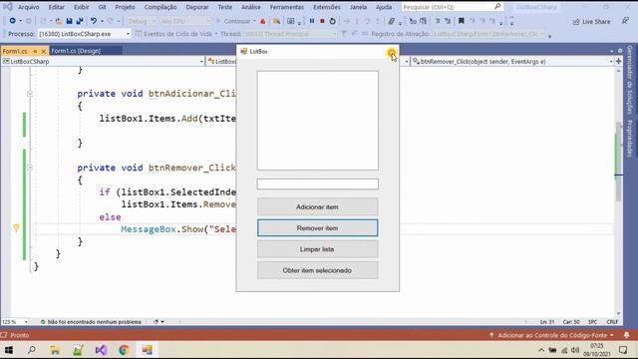The width and height of the screenshot is (638, 359).
Task: Open Chrome from the taskbar
Action: 124,350
